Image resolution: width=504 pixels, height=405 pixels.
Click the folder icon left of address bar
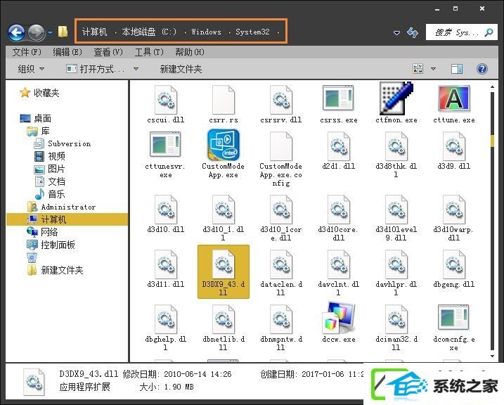63,32
